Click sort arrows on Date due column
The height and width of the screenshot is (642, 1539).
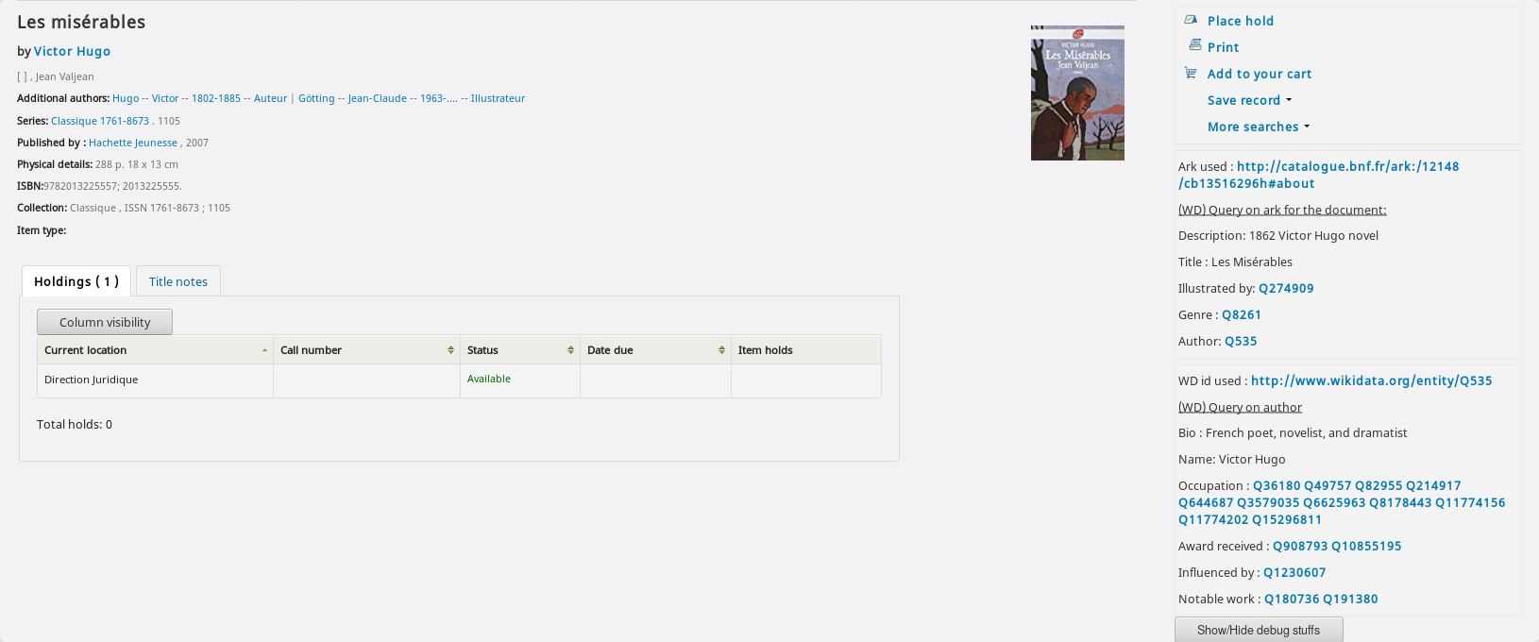[721, 350]
